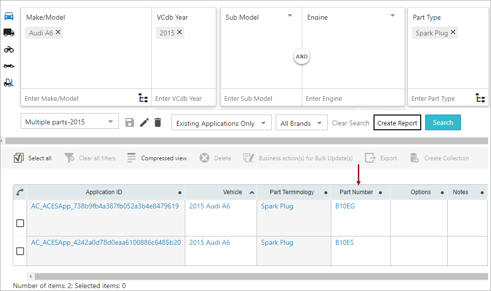Open Application ID column filter dot

[180, 193]
